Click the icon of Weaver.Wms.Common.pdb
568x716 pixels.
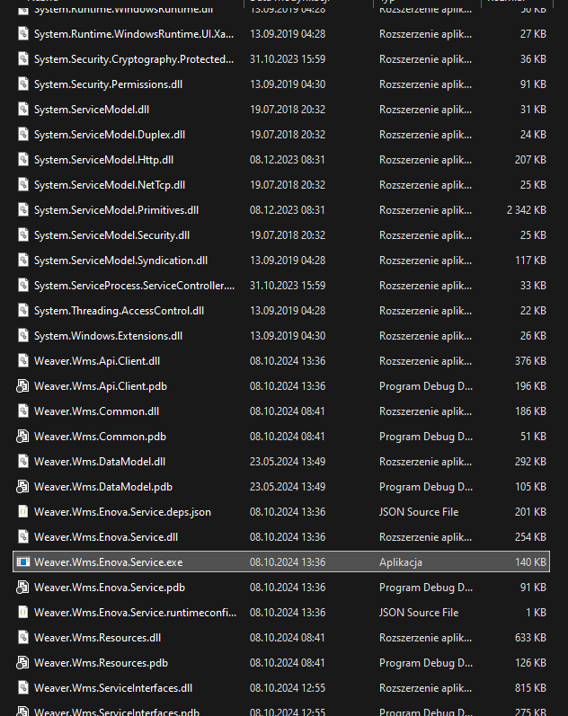point(22,437)
